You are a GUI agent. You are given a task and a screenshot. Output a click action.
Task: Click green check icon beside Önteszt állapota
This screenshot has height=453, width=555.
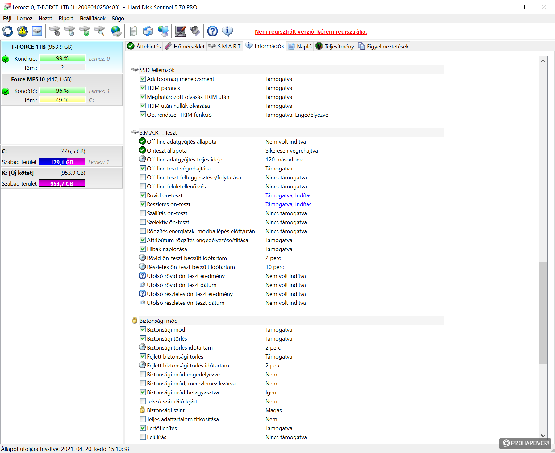point(142,150)
